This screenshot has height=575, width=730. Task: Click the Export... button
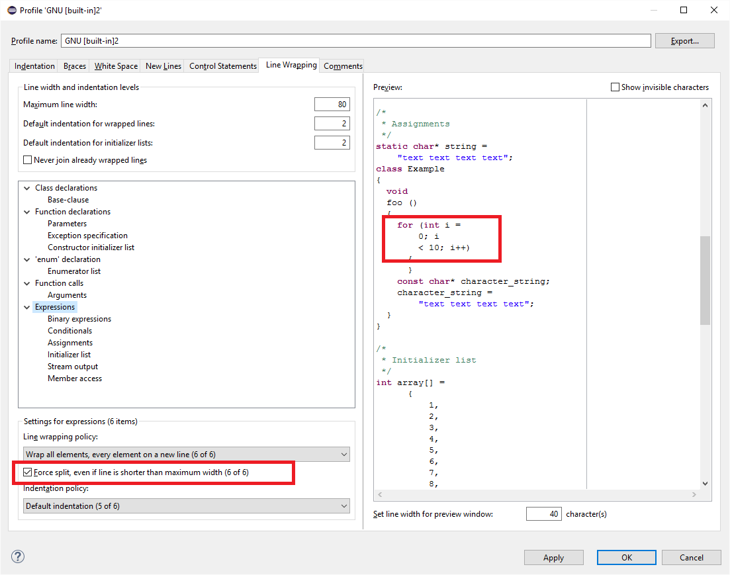coord(685,41)
